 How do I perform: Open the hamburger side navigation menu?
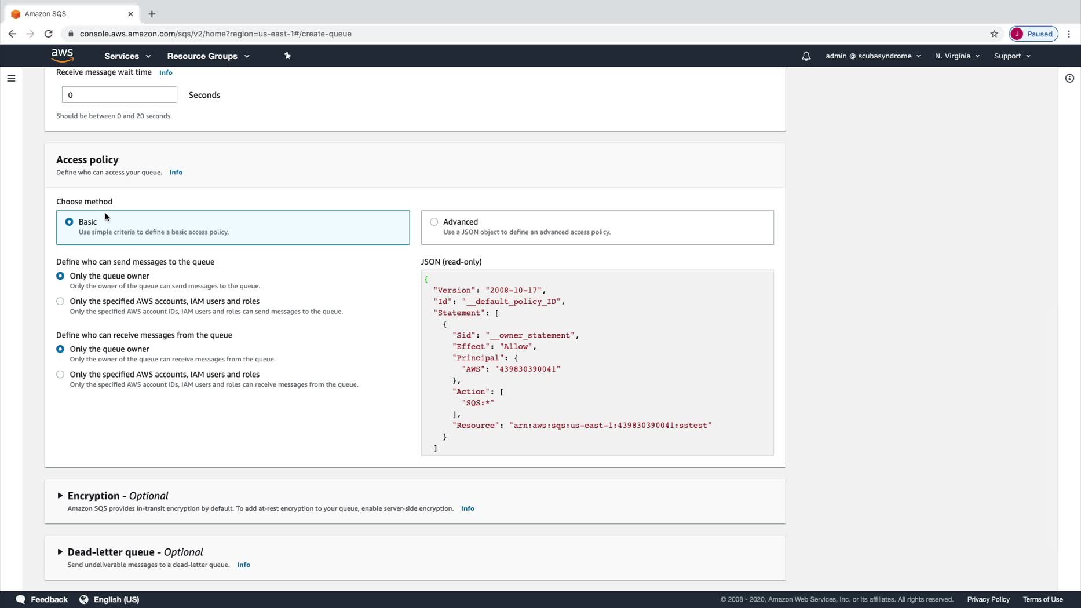pos(11,78)
